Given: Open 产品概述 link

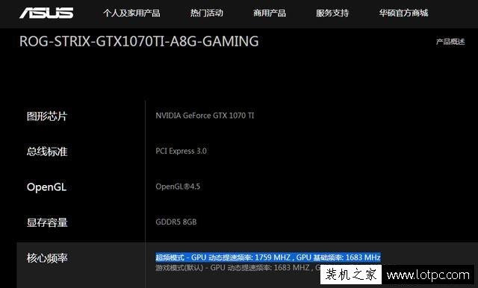Looking at the screenshot, I should point(450,41).
